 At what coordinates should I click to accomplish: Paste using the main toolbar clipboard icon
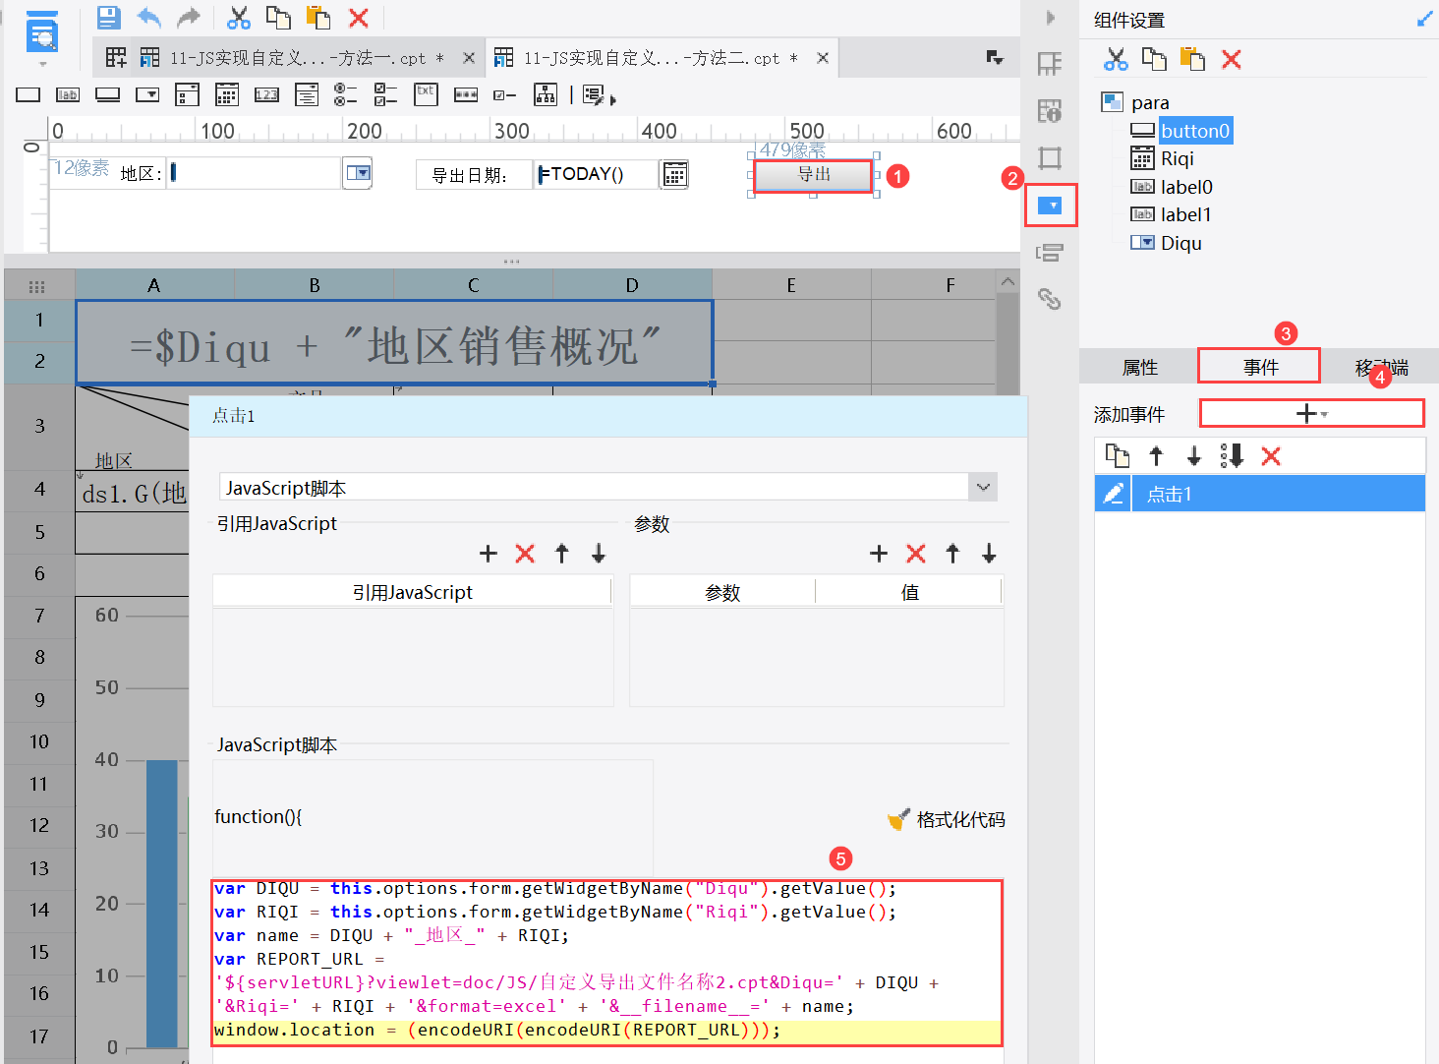click(x=317, y=17)
